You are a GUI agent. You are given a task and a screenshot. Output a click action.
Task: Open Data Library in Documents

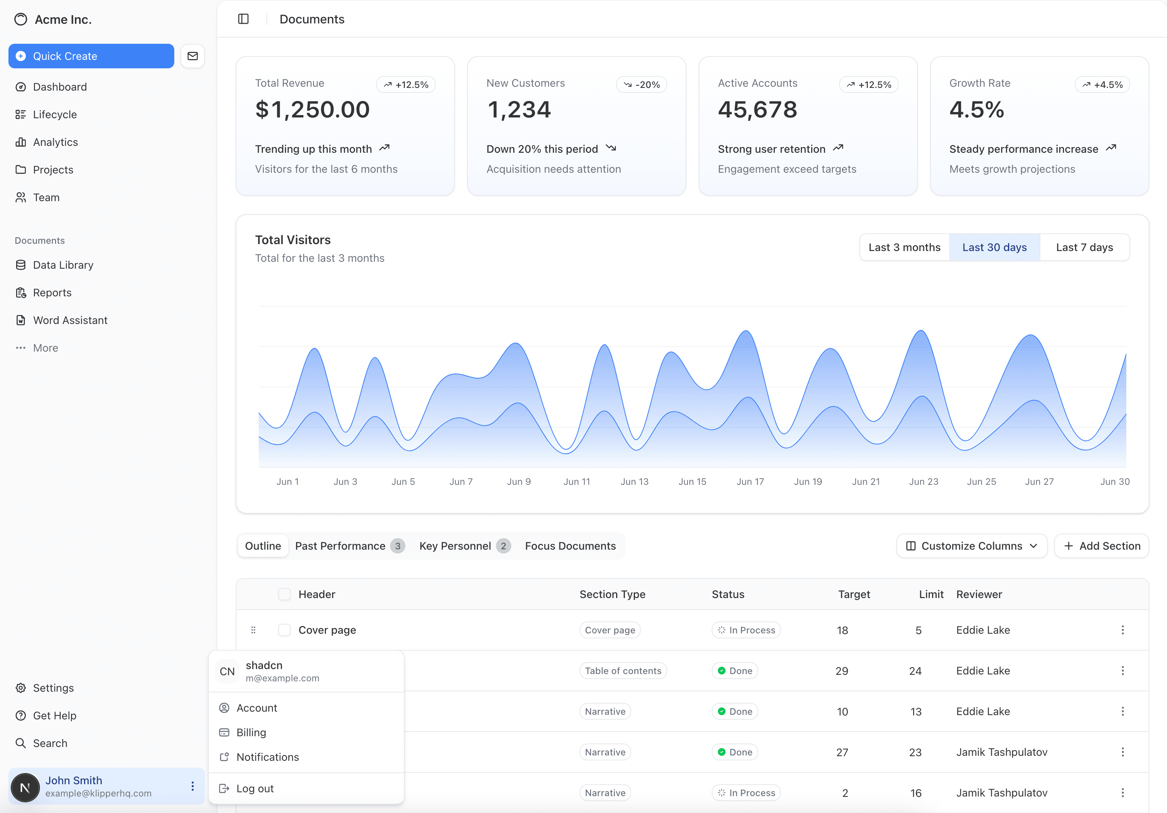(63, 265)
